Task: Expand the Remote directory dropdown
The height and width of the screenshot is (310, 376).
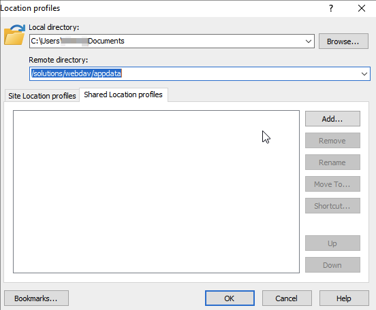Action: pyautogui.click(x=364, y=73)
